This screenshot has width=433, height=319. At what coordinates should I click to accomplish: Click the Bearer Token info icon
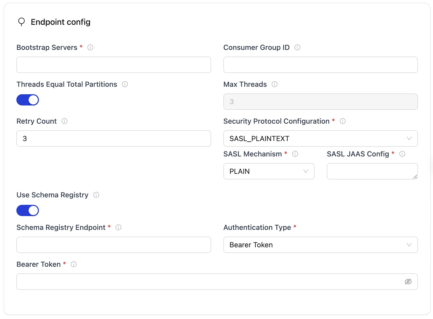pyautogui.click(x=74, y=264)
